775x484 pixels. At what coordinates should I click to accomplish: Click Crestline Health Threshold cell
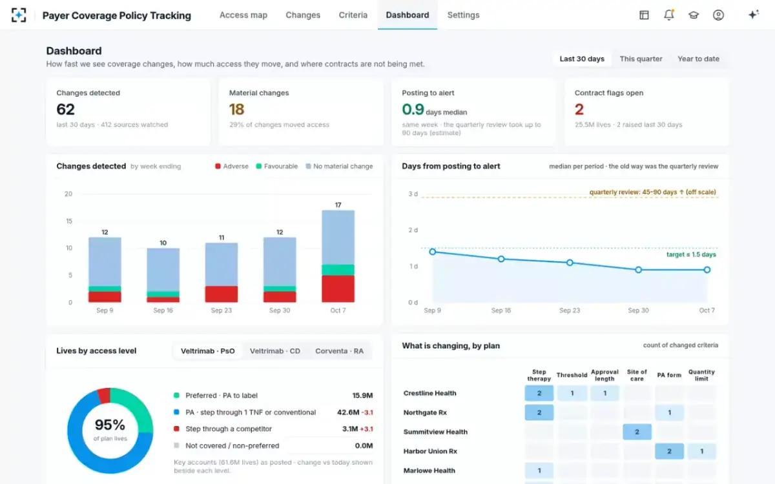pos(572,393)
